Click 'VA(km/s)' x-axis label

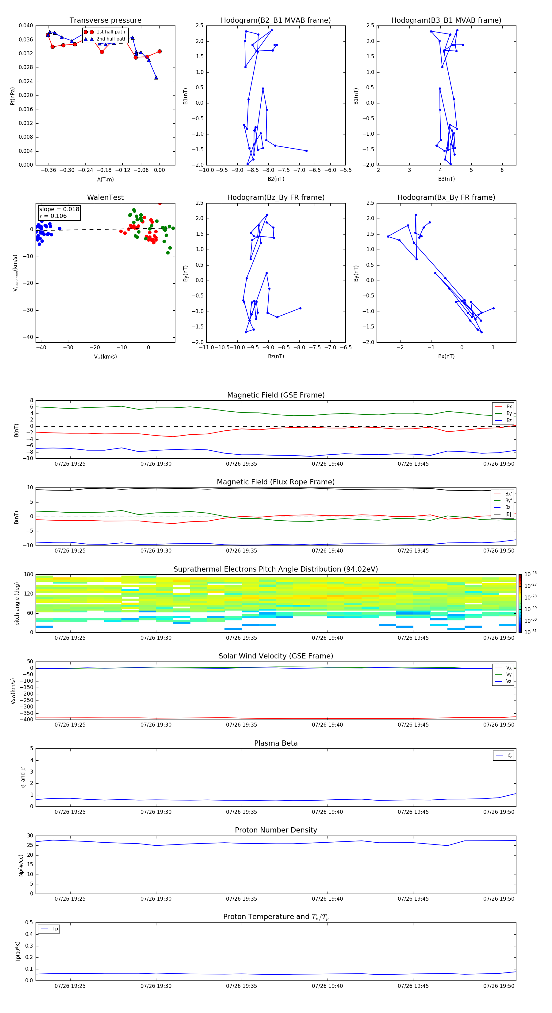click(105, 357)
